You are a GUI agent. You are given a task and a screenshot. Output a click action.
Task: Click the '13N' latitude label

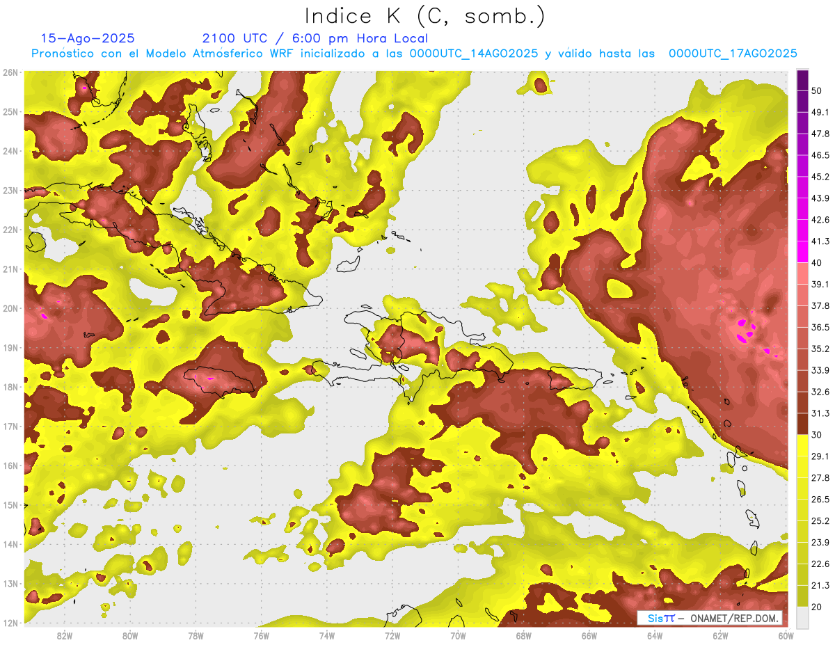(10, 584)
